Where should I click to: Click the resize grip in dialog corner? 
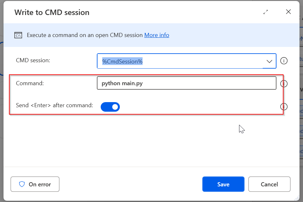(x=297, y=198)
